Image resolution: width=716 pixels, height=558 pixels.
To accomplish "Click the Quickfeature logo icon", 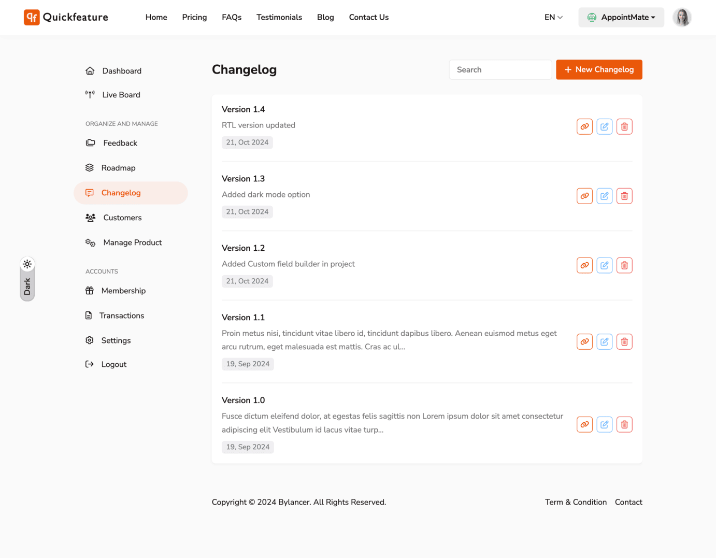I will point(32,17).
